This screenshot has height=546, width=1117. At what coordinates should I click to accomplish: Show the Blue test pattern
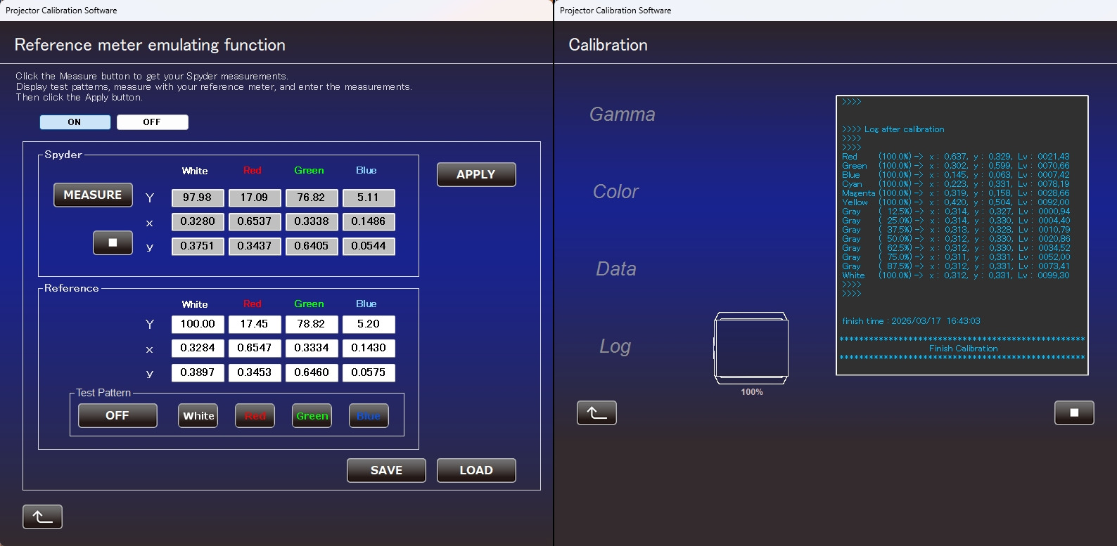pos(369,416)
